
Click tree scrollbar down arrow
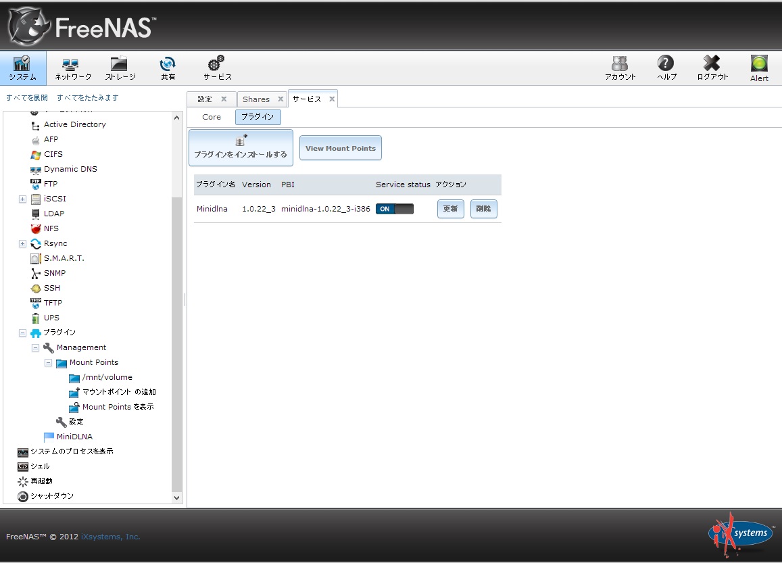176,497
